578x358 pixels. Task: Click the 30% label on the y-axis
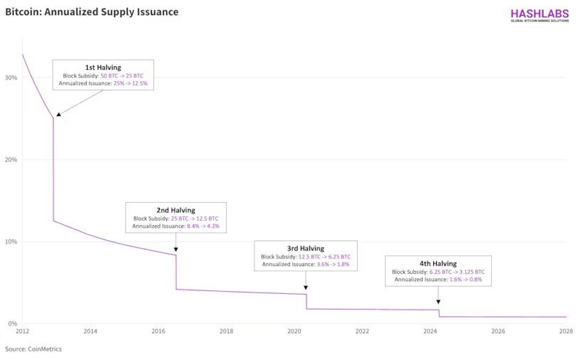pos(11,78)
